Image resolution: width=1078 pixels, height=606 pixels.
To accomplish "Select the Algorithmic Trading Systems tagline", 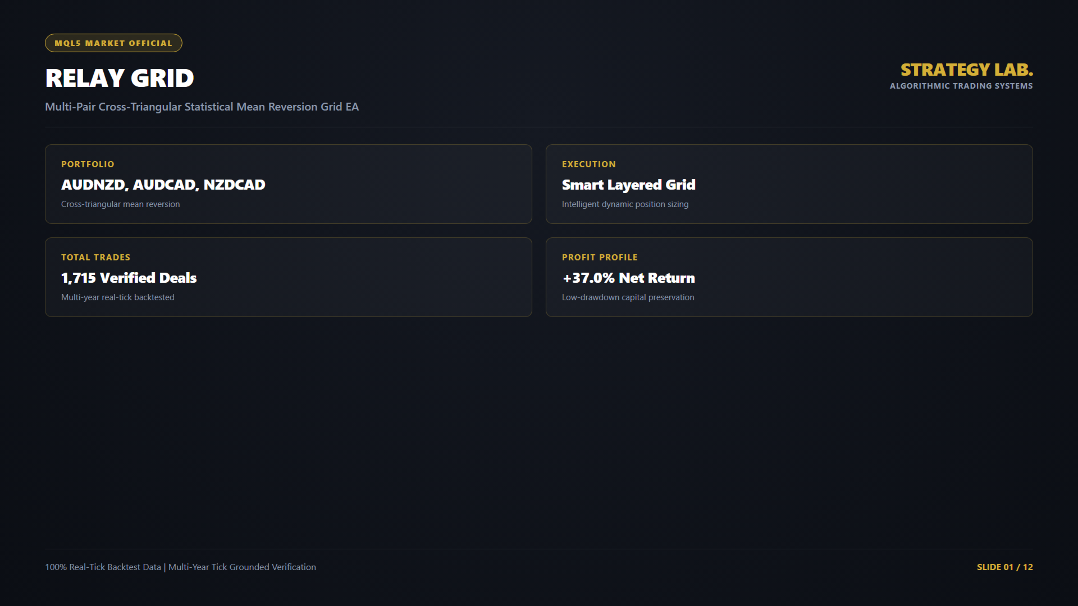I will pos(961,86).
